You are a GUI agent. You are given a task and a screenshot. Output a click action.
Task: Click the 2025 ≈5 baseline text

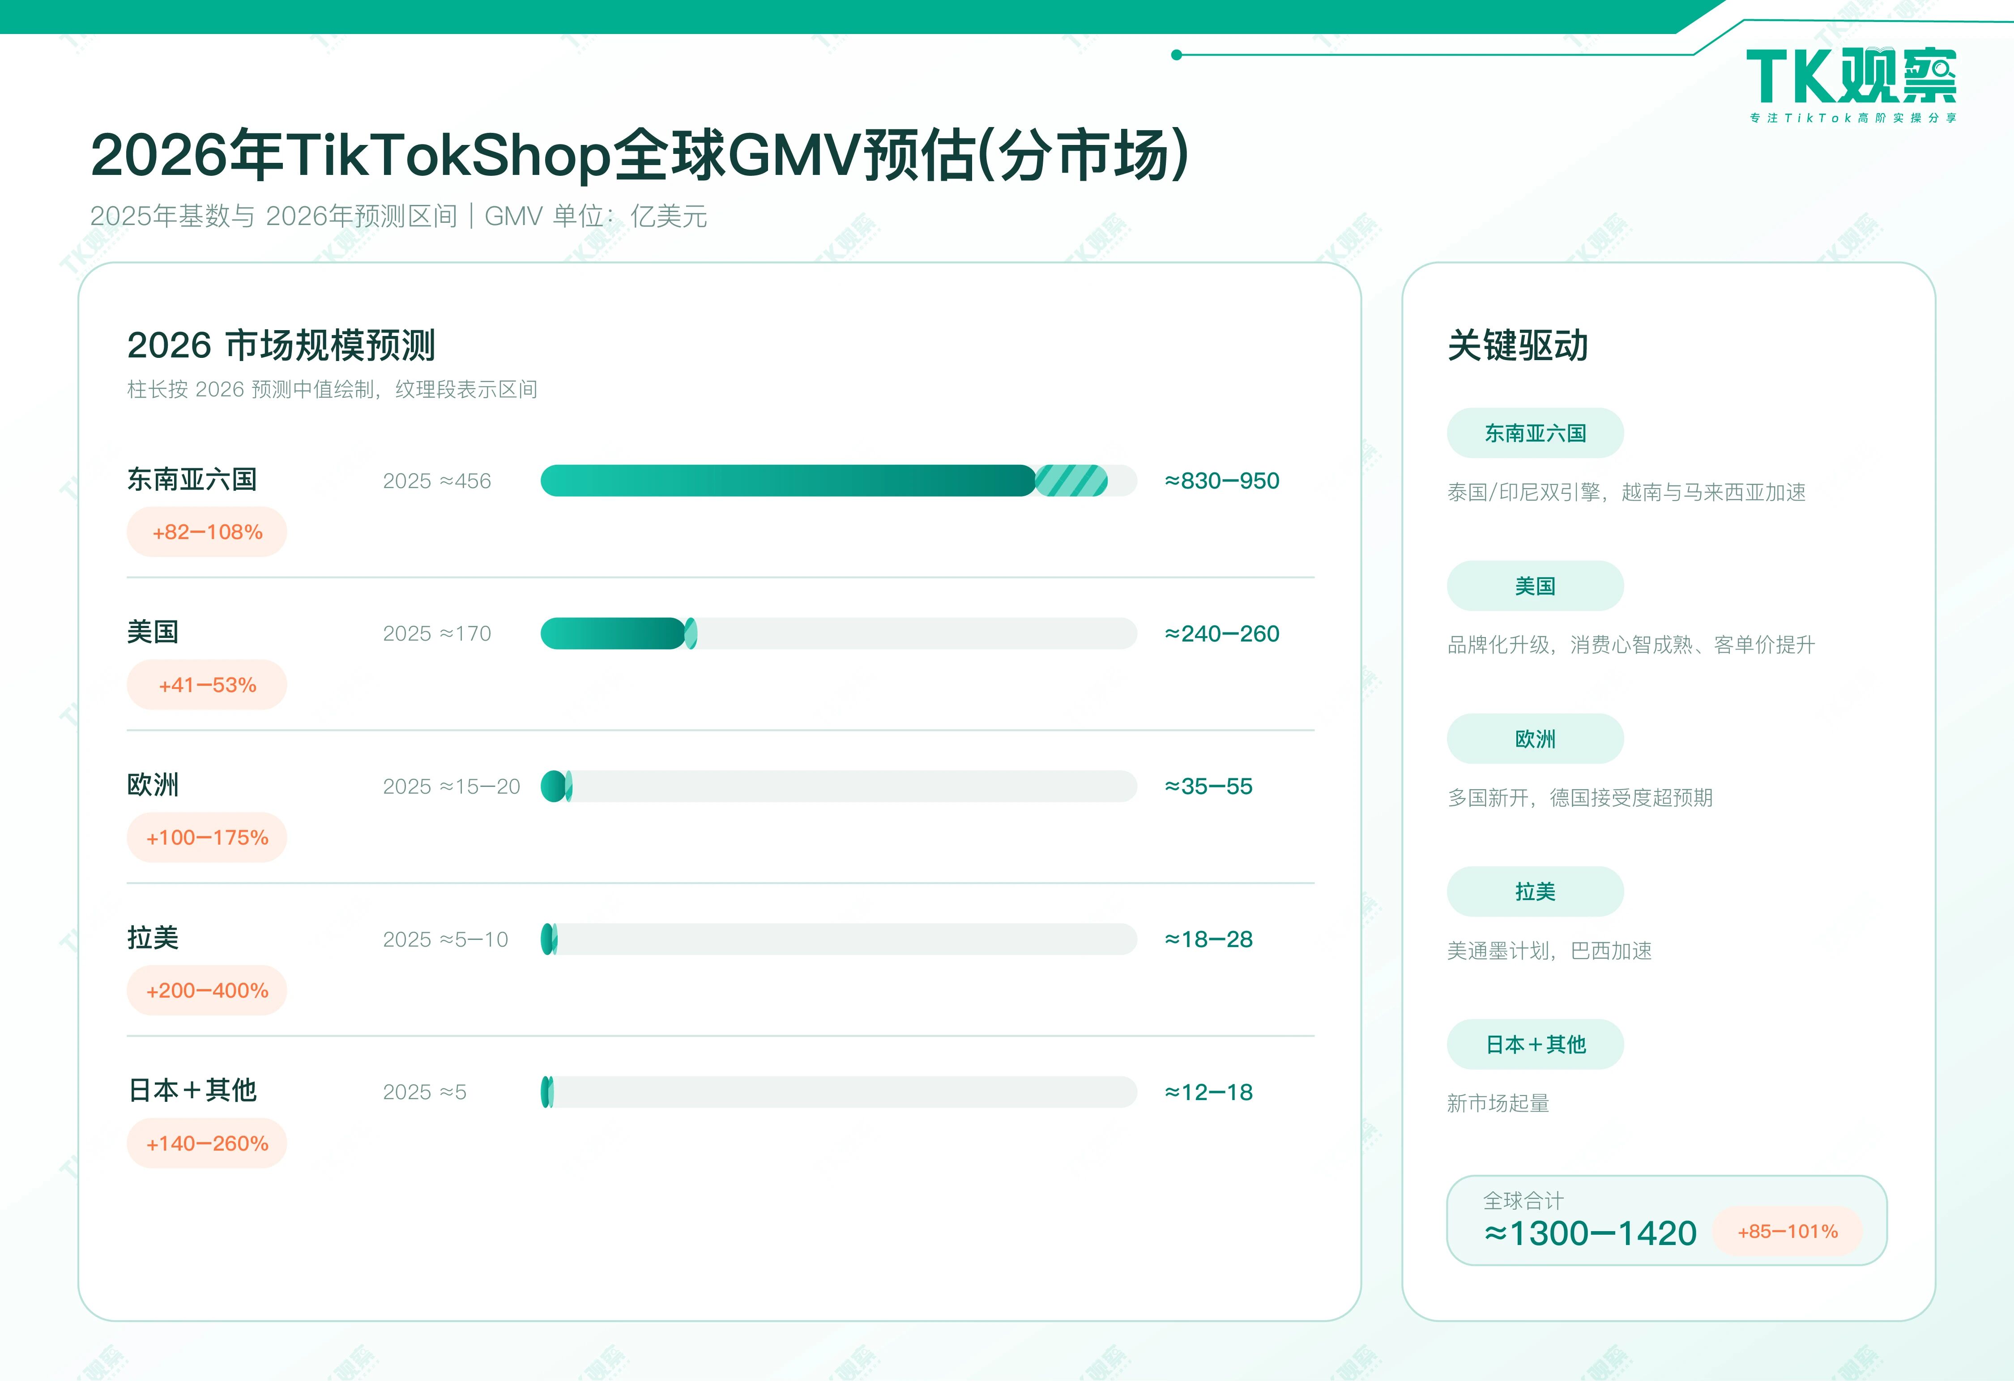click(425, 1092)
